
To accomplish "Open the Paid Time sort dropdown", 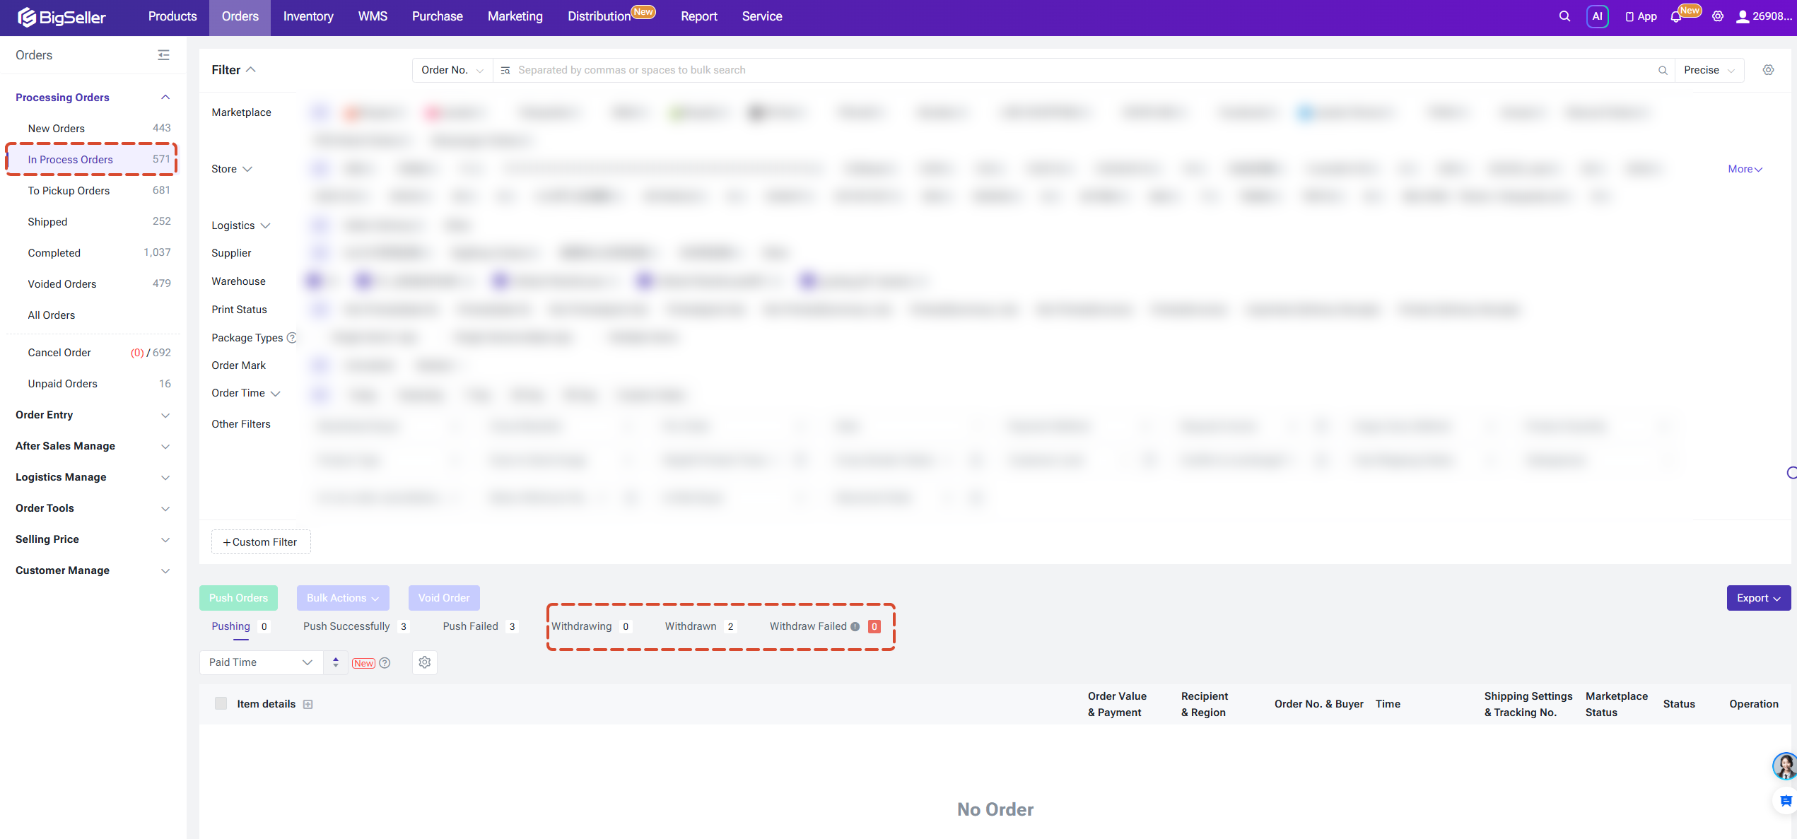I will click(261, 662).
